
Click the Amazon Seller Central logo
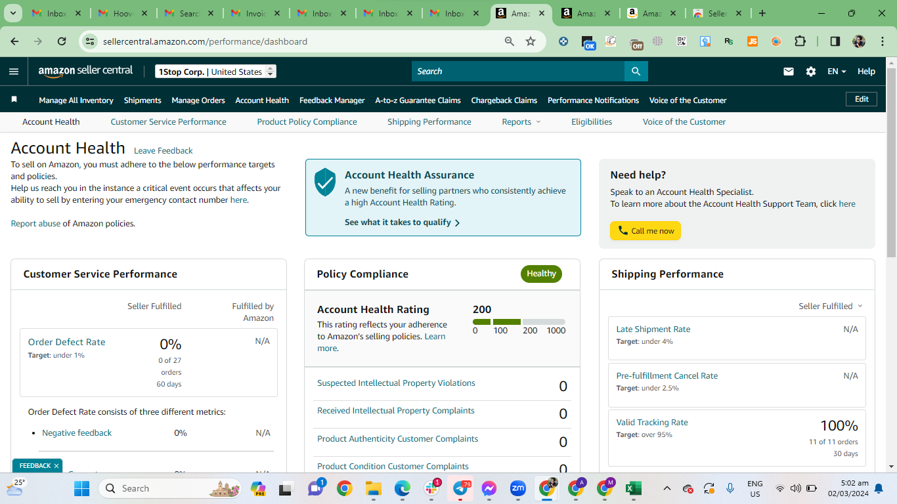pos(85,72)
